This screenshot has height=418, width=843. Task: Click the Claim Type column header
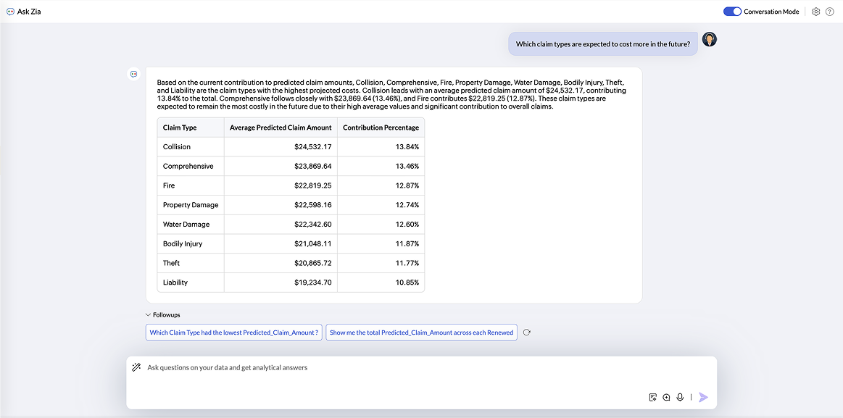pos(179,127)
